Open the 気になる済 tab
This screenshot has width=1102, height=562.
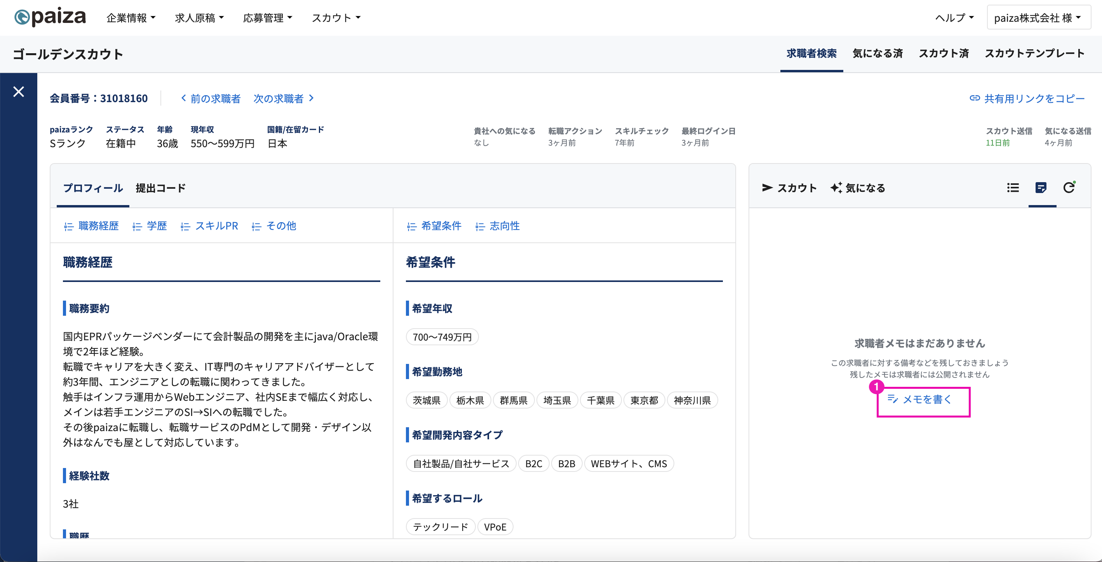[x=877, y=54]
